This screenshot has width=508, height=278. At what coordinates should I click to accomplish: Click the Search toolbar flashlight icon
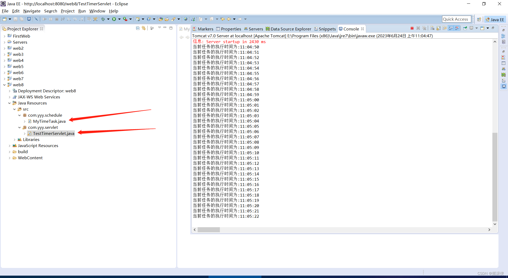[x=173, y=19]
